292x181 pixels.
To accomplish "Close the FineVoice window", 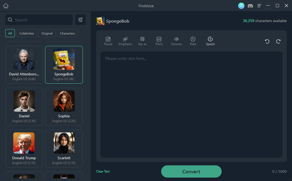I will click(286, 6).
